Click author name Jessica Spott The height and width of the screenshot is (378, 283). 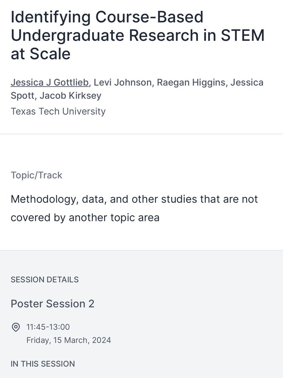click(x=137, y=89)
